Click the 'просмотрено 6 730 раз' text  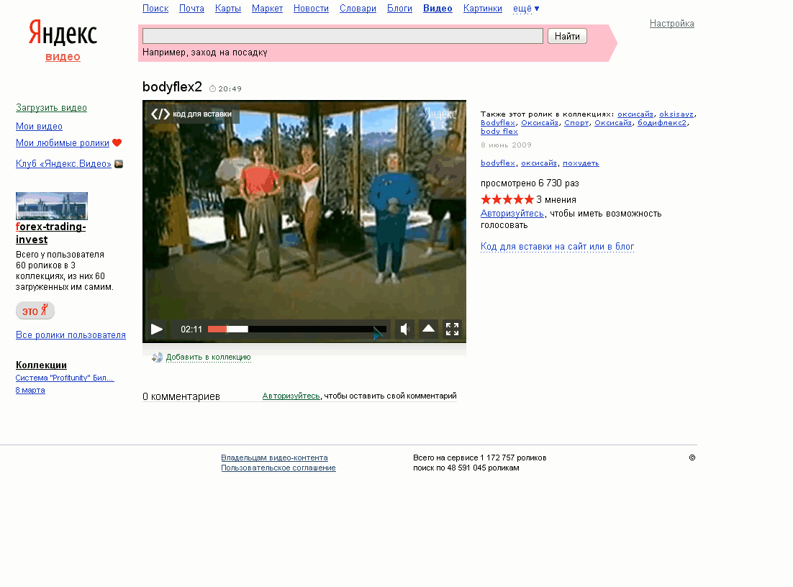[530, 183]
